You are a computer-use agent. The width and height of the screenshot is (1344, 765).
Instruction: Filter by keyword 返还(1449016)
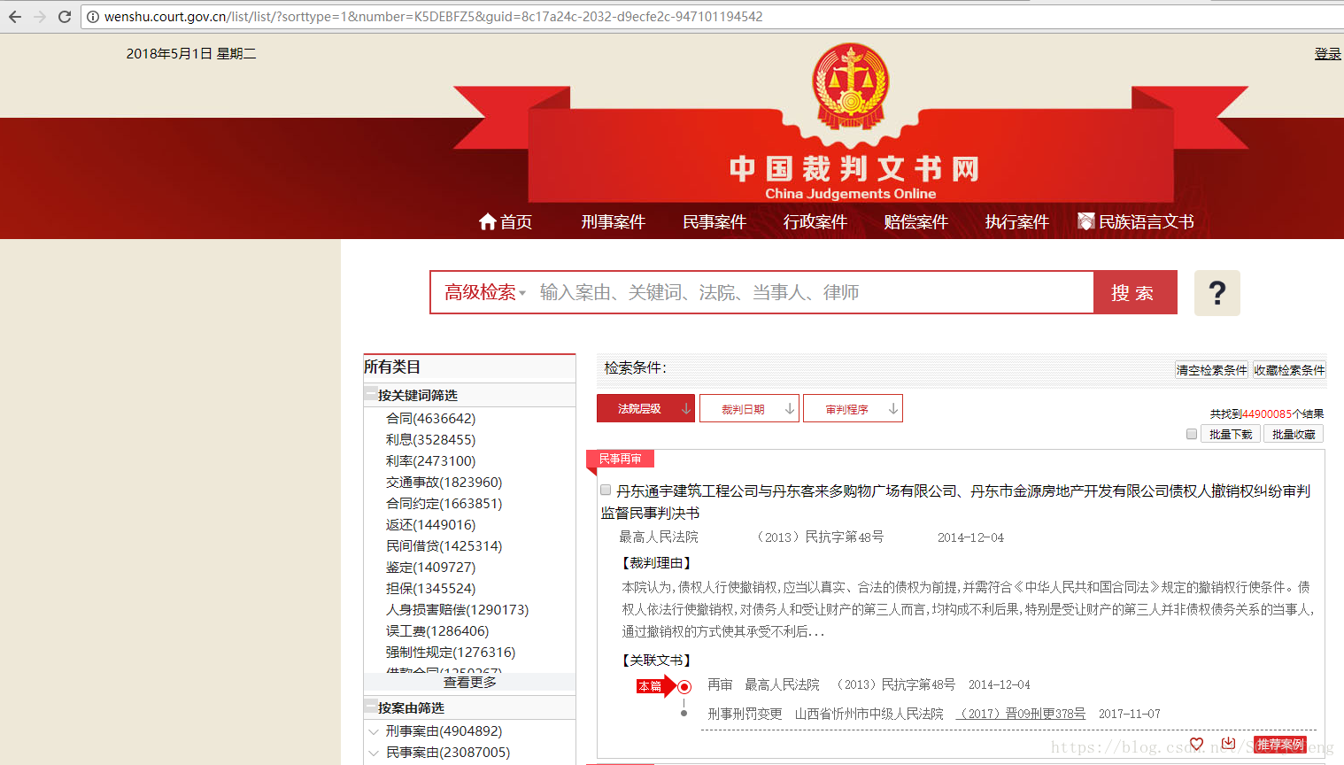430,525
